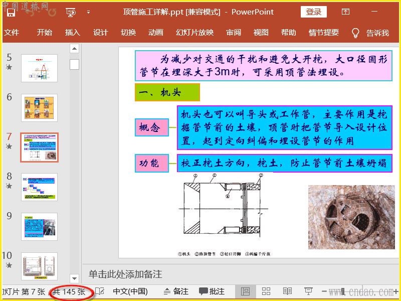The width and height of the screenshot is (401, 301).
Task: Switch to the 动画 ribbon tab
Action: [x=156, y=33]
